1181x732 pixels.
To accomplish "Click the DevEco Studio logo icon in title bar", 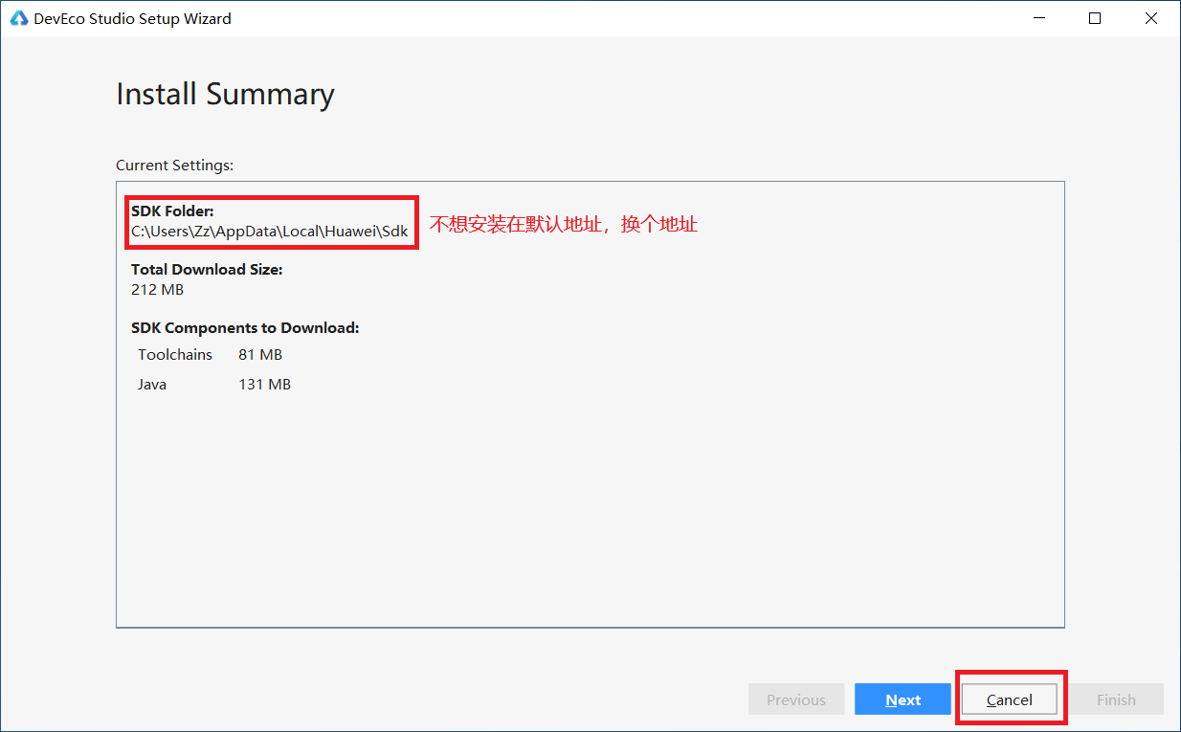I will pos(18,18).
